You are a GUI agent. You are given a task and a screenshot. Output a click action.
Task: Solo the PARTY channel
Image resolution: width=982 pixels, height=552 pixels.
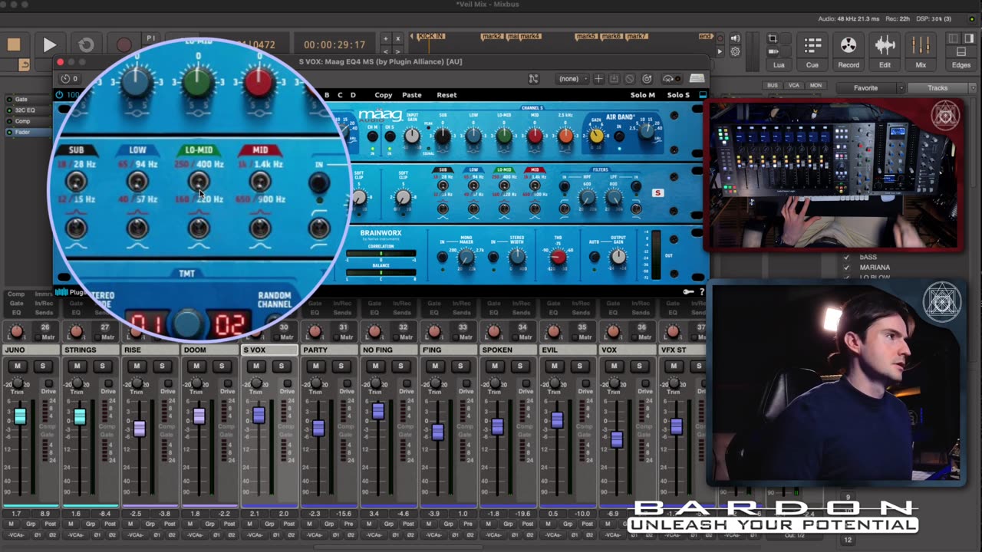coord(341,366)
